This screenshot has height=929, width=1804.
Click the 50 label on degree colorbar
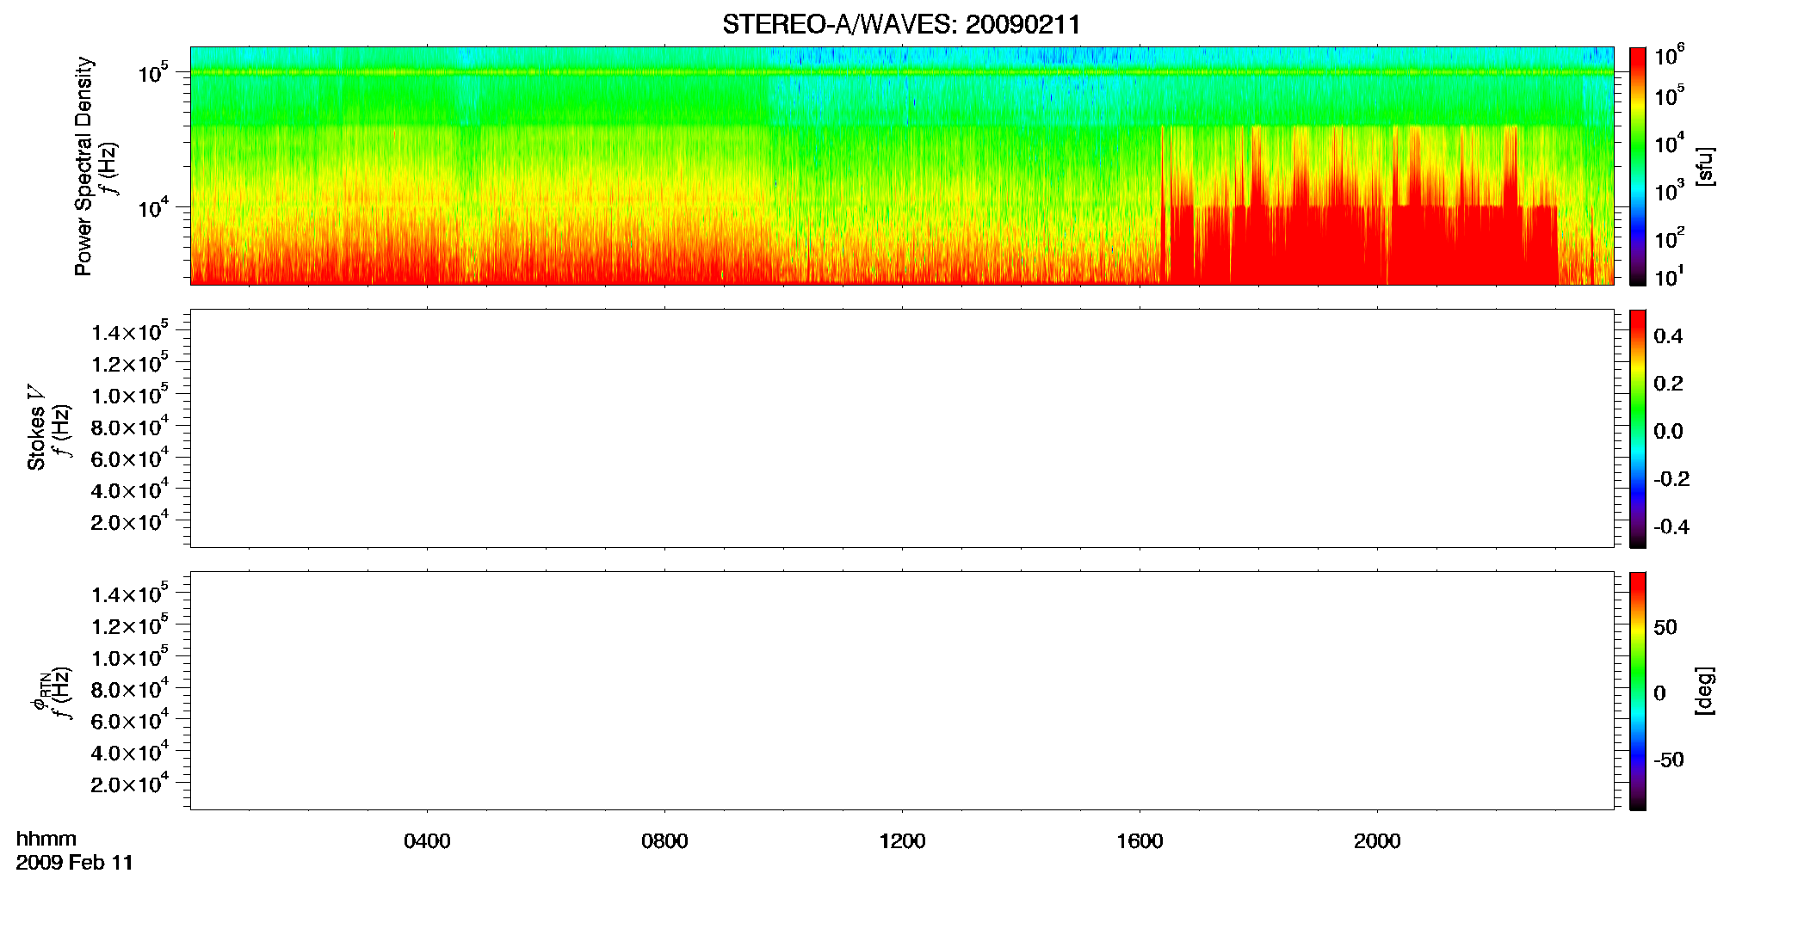(x=1665, y=627)
